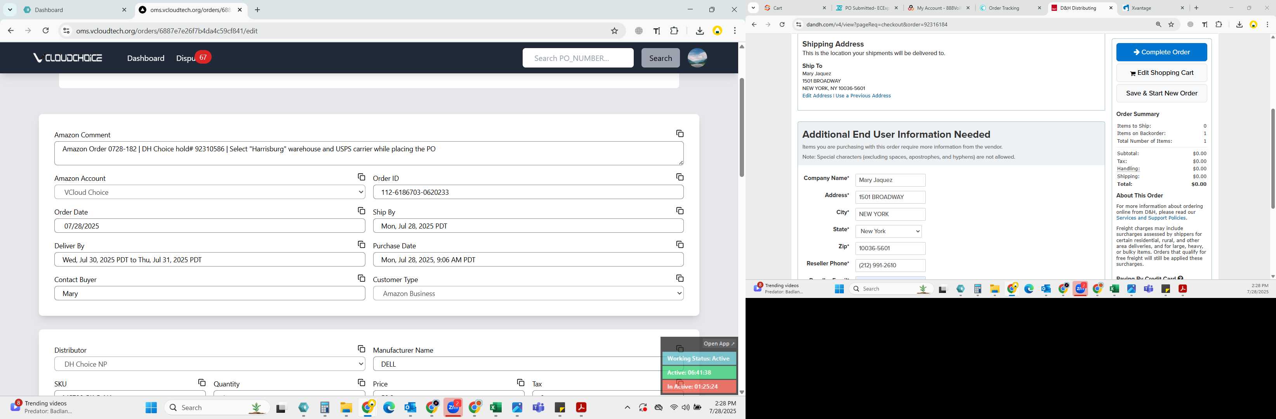Click the CloudChoice logo
Screen dimensions: 1276x419
[x=67, y=58]
